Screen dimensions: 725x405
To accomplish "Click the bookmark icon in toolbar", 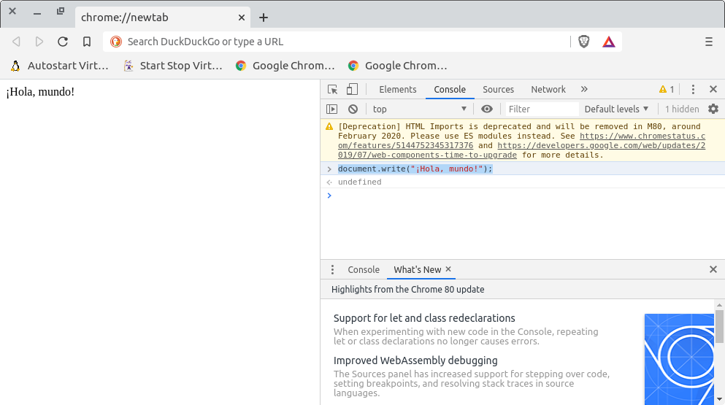I will (87, 42).
